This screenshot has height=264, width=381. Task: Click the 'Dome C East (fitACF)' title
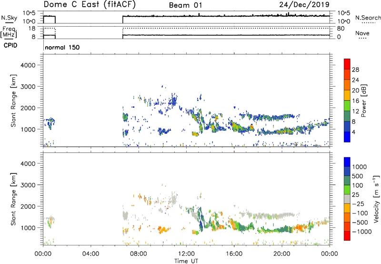90,5
